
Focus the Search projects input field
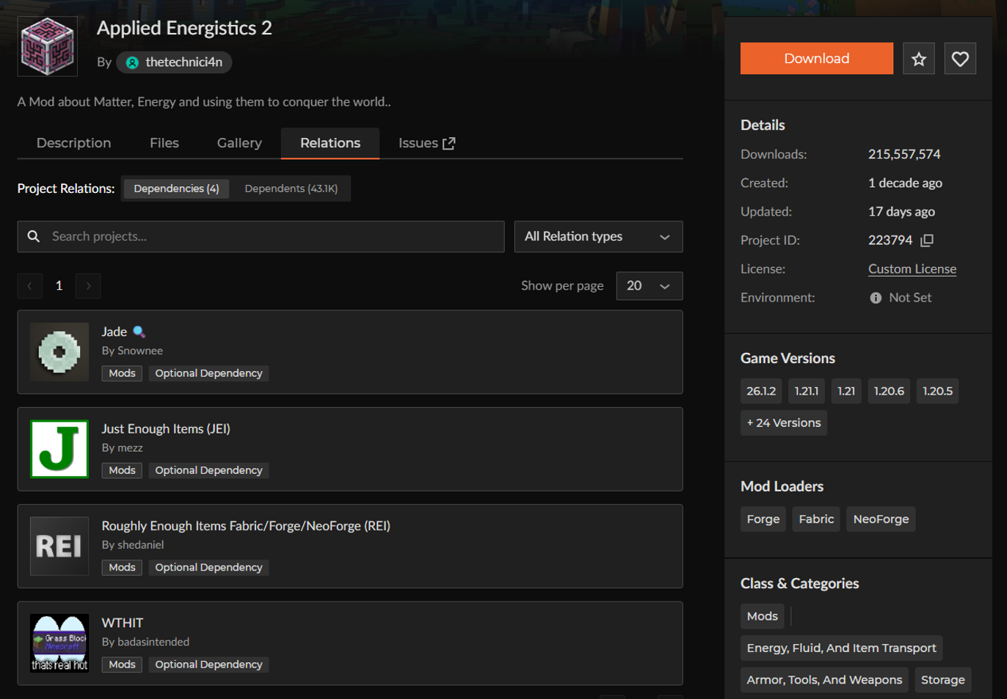261,236
